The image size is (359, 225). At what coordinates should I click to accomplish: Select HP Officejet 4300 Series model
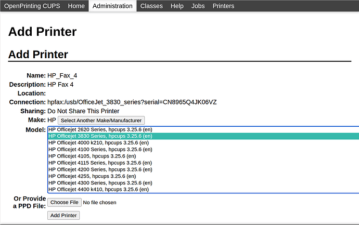click(x=100, y=183)
